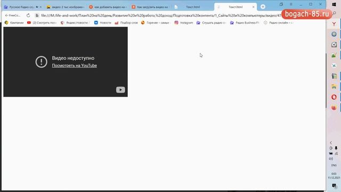
Task: Open the YouTube 'Смотреть позже' bookmark
Action: (x=42, y=22)
